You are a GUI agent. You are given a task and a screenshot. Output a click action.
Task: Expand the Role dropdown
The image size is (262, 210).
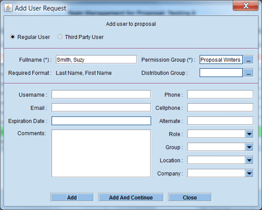point(249,134)
